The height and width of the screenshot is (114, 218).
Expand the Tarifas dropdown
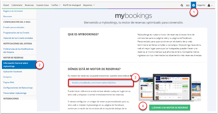tap(56, 5)
